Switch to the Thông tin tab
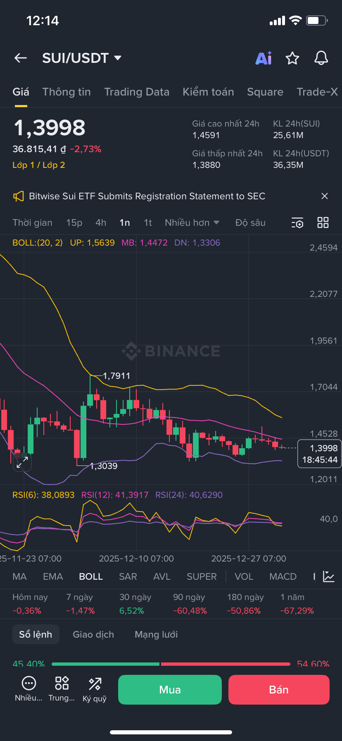This screenshot has width=342, height=741. (66, 92)
